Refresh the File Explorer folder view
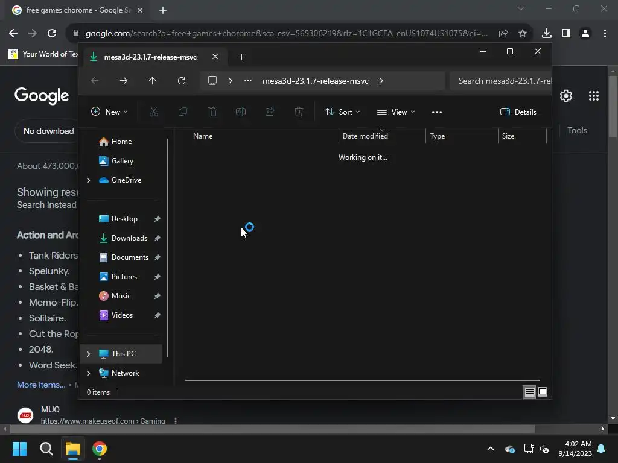This screenshot has width=618, height=463. 181,81
